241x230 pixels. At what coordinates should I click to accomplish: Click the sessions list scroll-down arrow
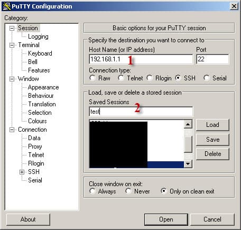tap(188, 164)
